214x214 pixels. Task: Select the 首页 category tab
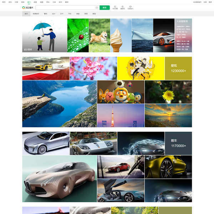pos(26,14)
